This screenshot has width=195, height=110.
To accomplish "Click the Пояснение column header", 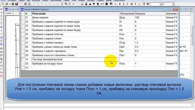I will [75, 13].
